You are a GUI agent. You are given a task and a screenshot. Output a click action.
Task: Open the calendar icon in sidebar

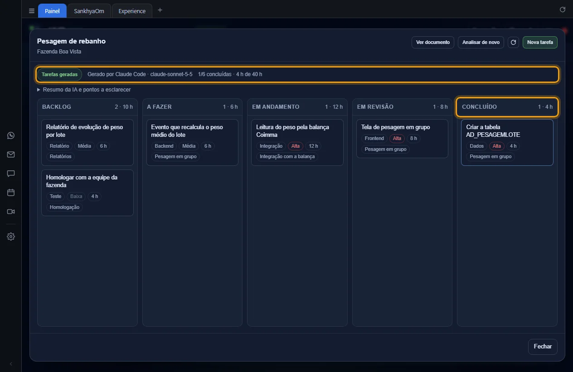(x=11, y=193)
